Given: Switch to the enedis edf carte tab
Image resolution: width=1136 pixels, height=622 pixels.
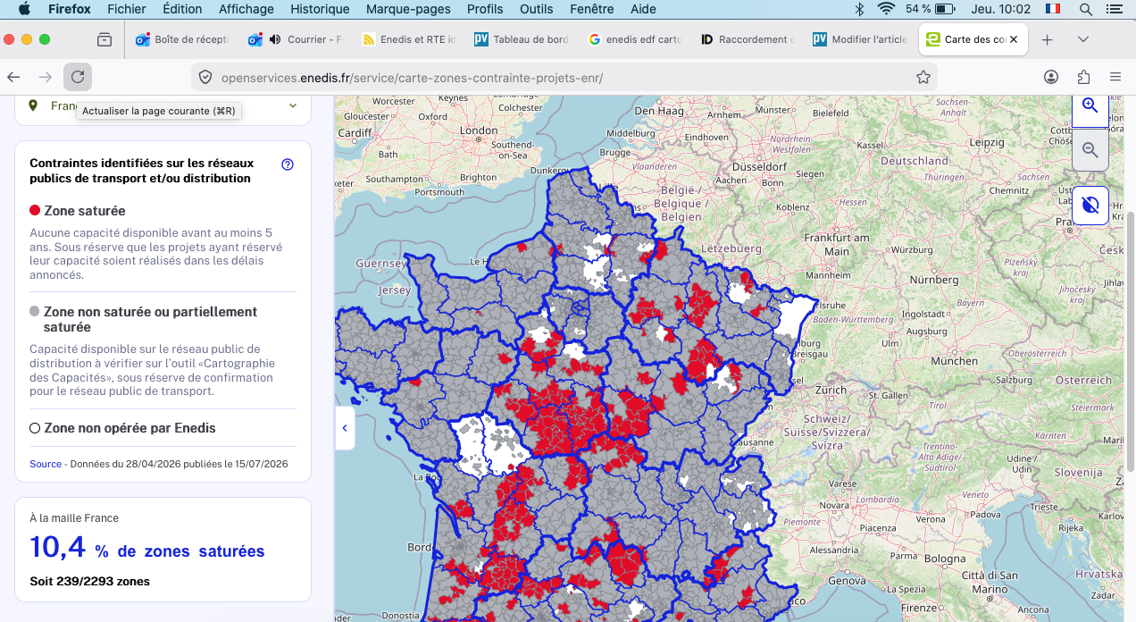Looking at the screenshot, I should [633, 39].
